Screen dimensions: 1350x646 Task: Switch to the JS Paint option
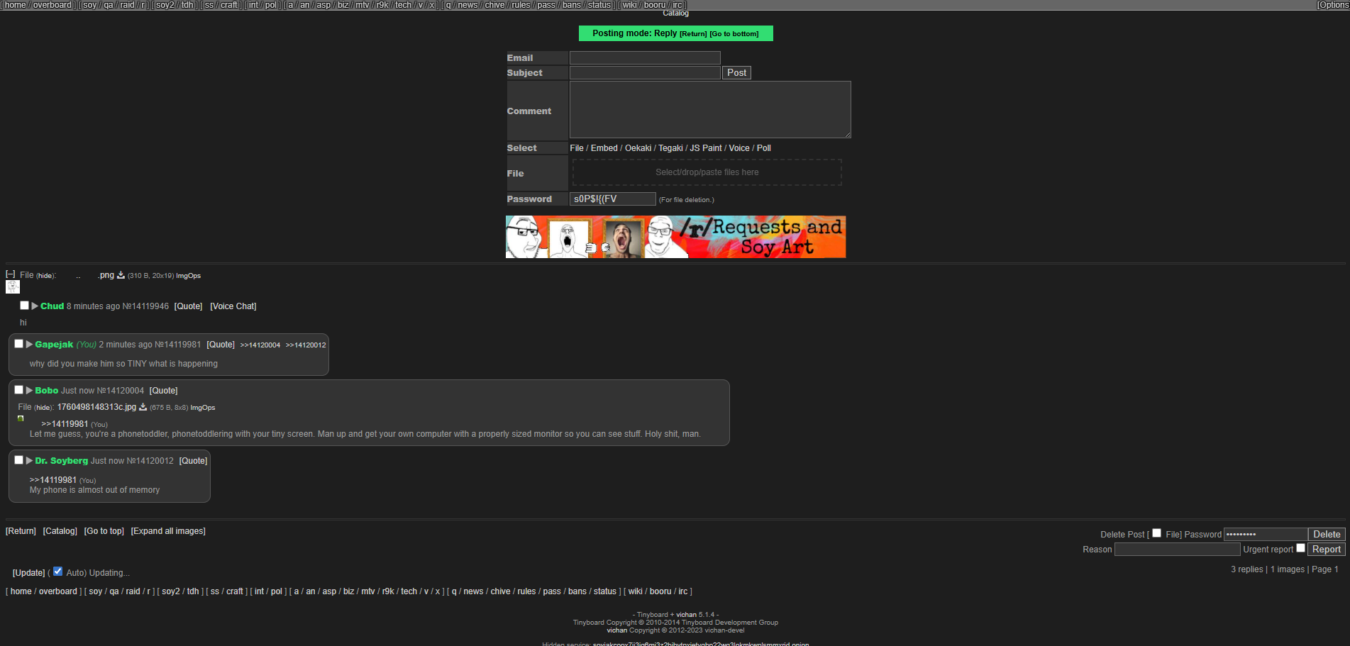click(705, 148)
